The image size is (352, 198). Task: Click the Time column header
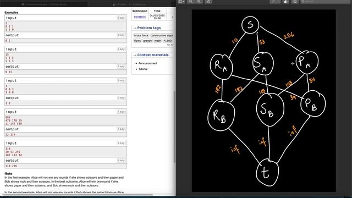click(157, 11)
